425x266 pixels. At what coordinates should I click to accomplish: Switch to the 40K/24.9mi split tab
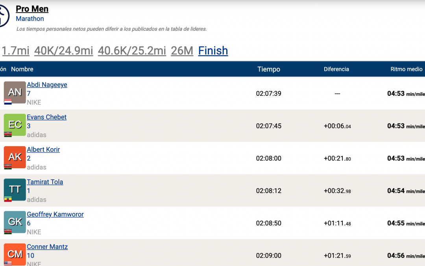[x=64, y=51]
